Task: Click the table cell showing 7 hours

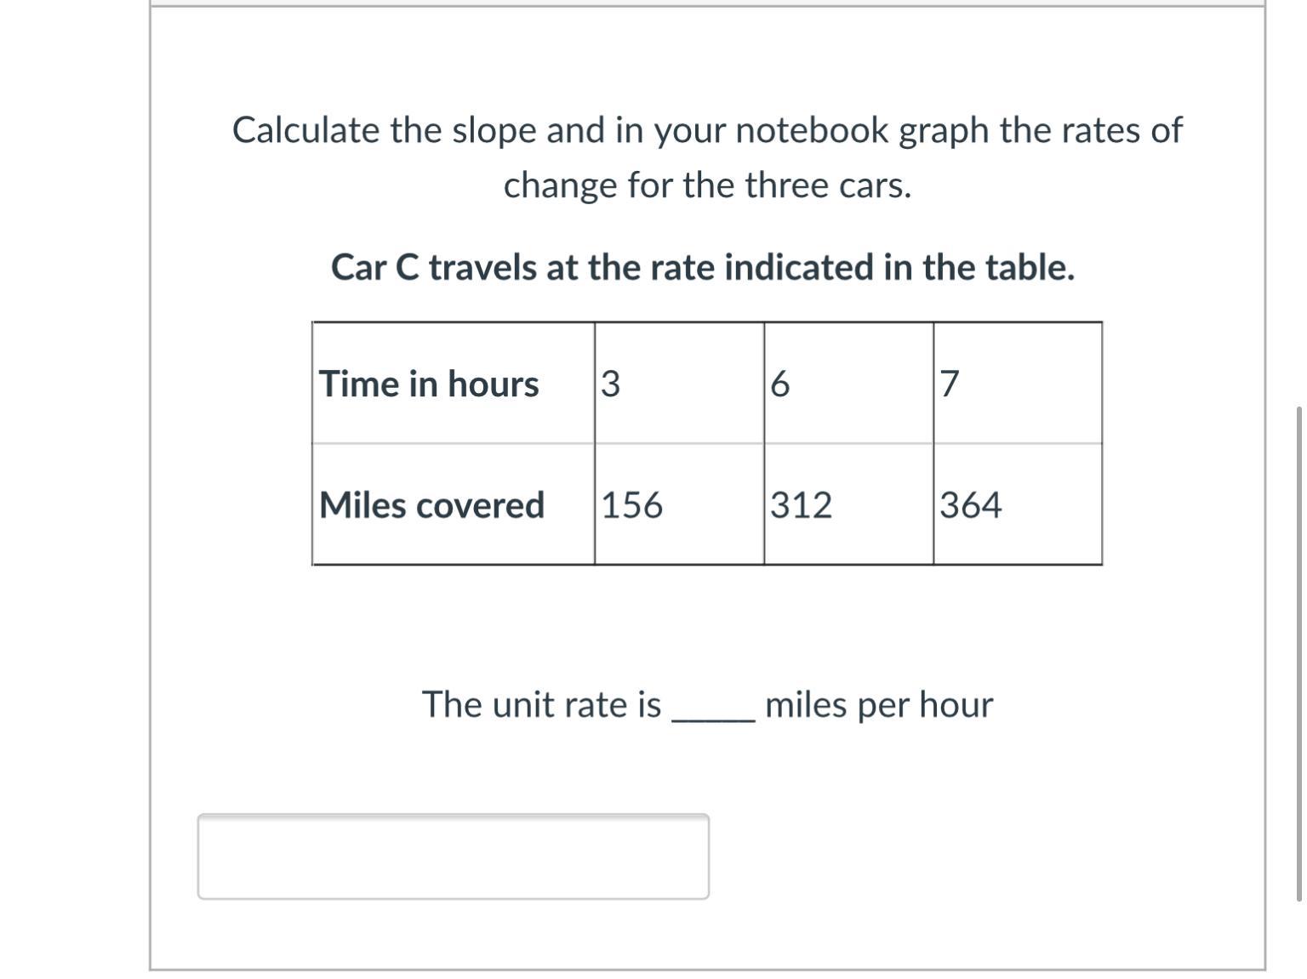Action: click(1018, 384)
